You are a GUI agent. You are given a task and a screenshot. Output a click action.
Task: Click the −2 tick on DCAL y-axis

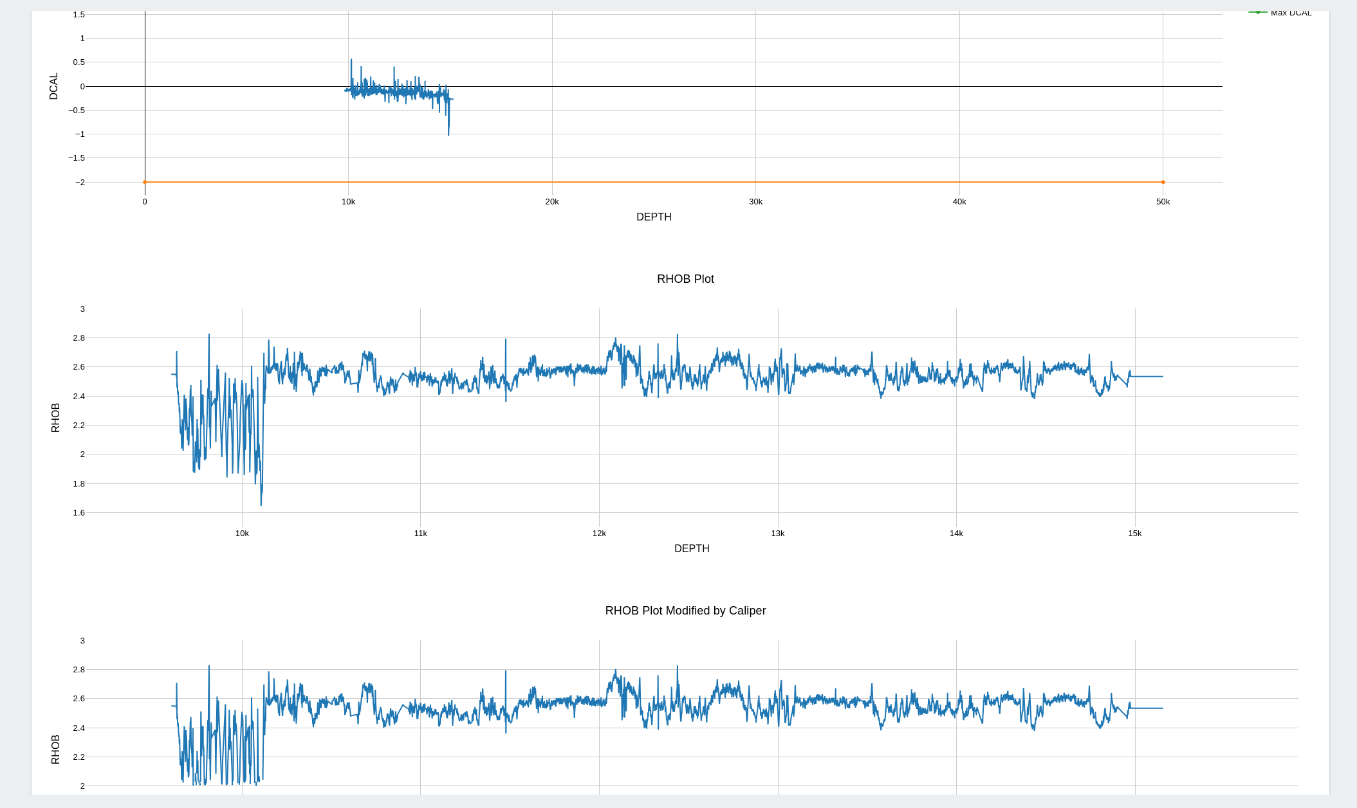coord(80,183)
